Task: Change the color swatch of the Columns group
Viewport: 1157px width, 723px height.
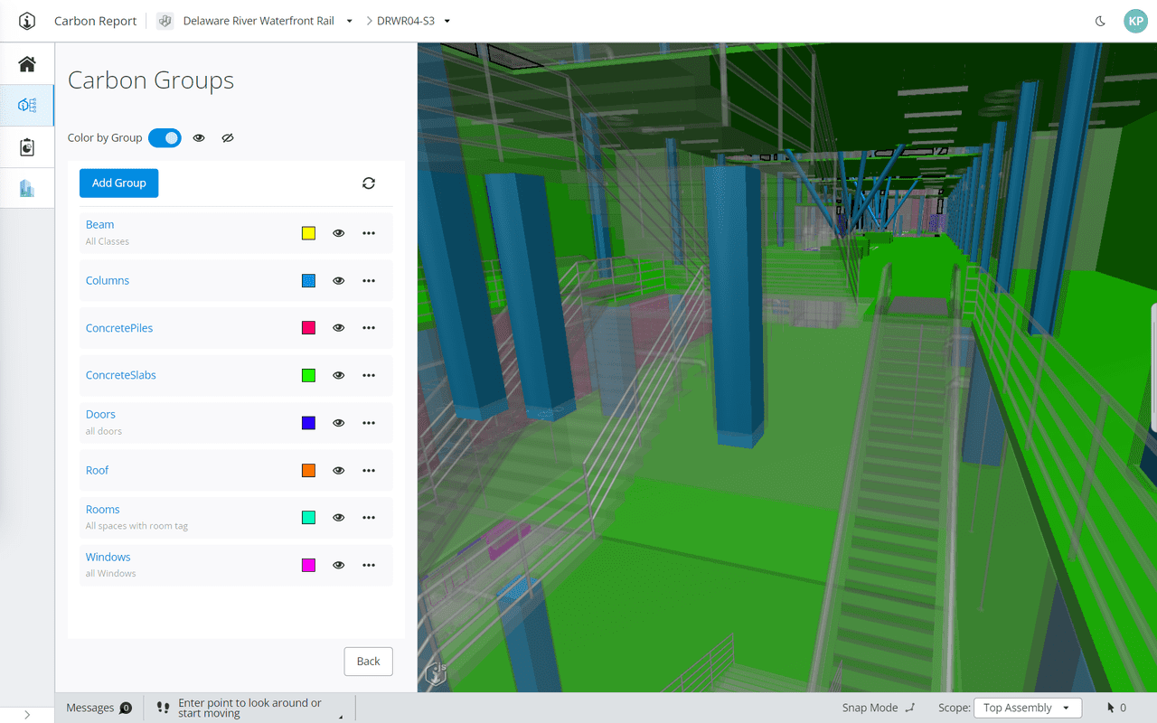Action: coord(308,280)
